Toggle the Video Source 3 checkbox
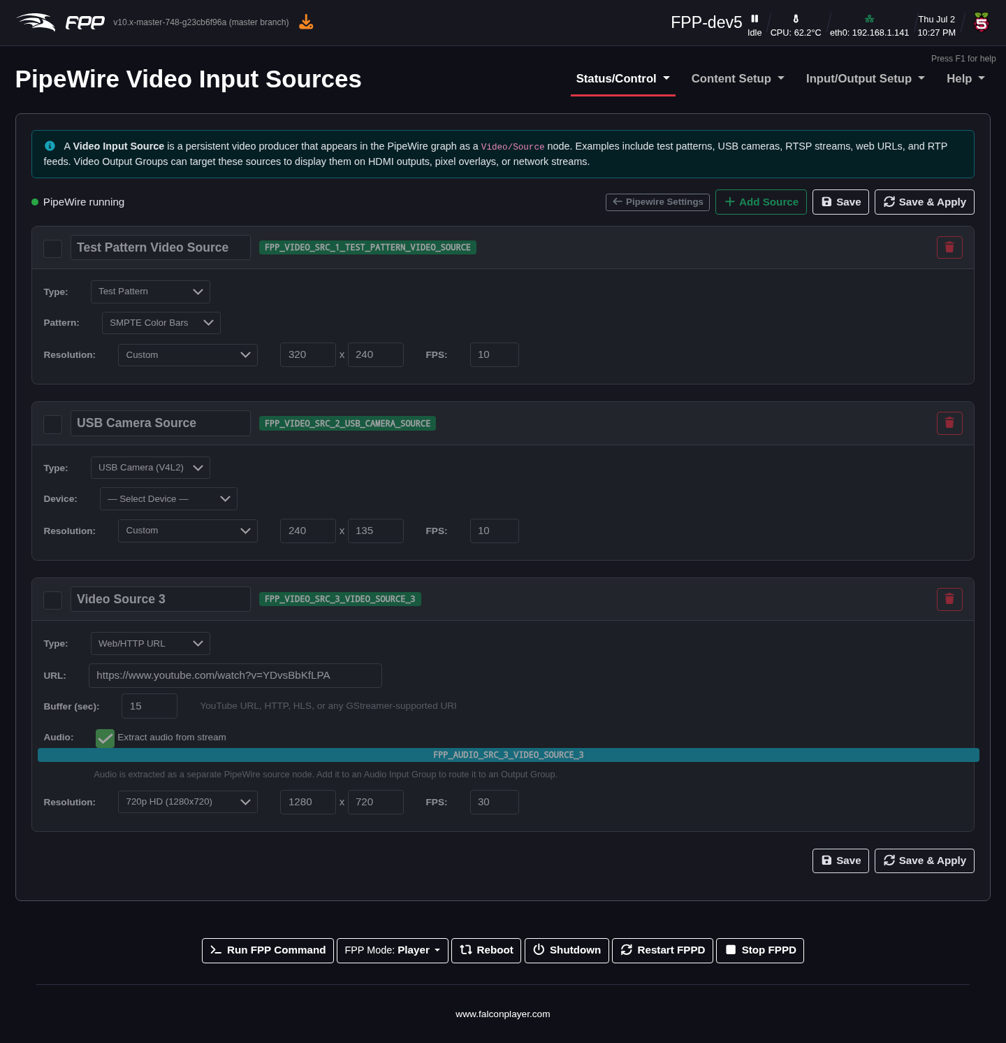 point(53,600)
